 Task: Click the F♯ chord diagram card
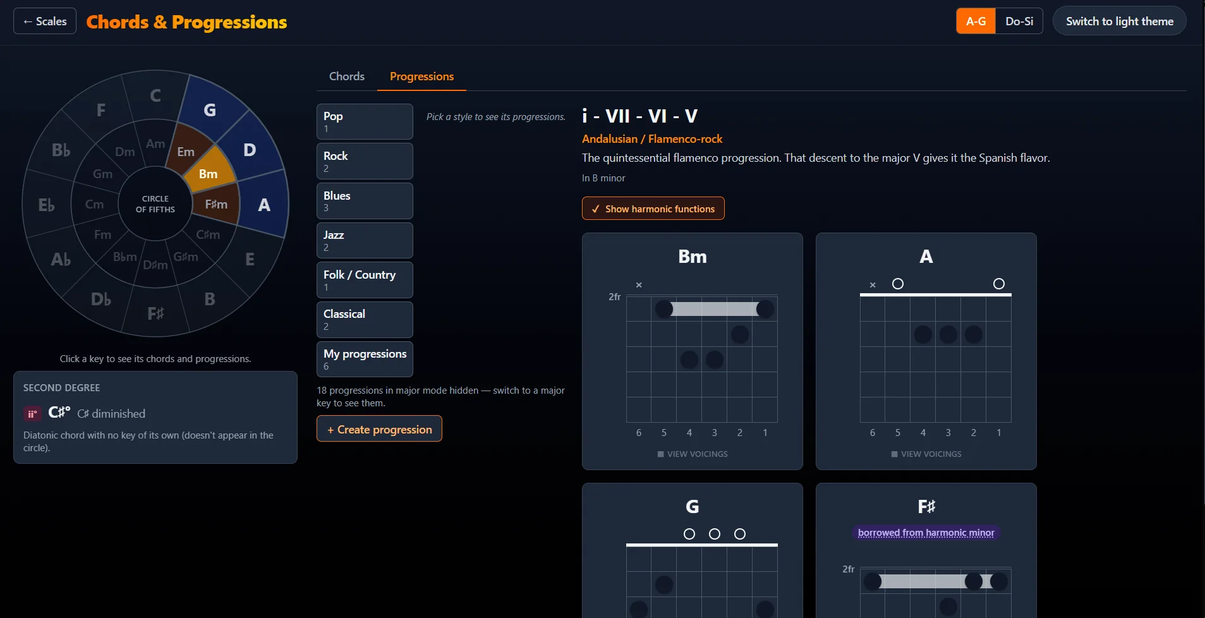(926, 550)
